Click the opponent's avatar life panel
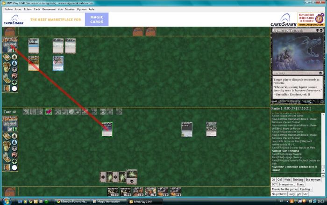327x205 pixels. pos(10,45)
